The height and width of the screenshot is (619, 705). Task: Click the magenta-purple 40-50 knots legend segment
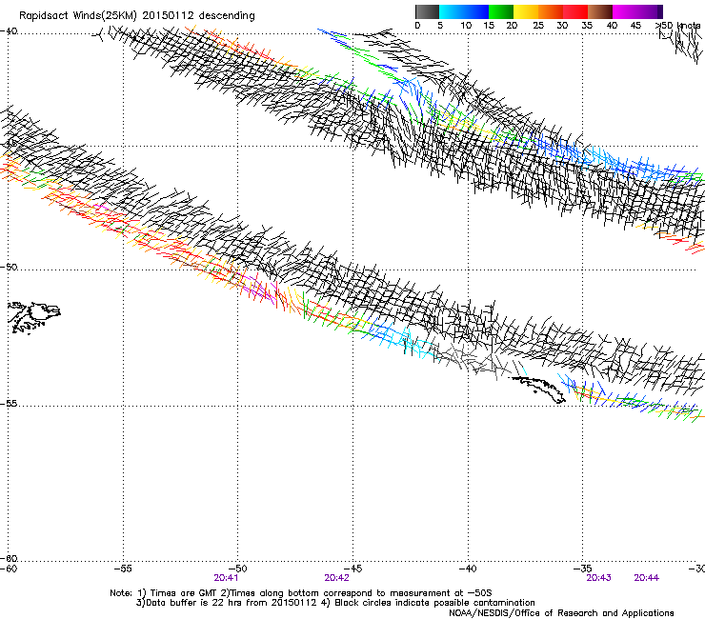point(637,11)
